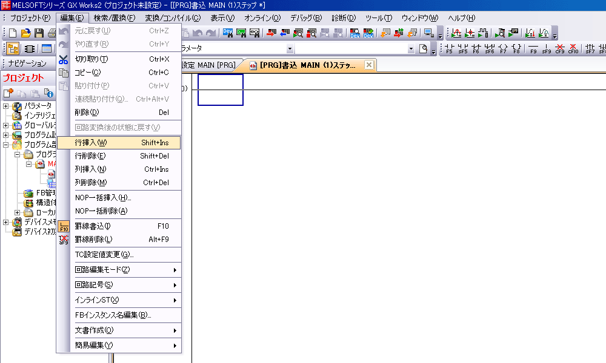Choose 行削除 from the Edit menu
This screenshot has width=606, height=363.
pyautogui.click(x=119, y=156)
